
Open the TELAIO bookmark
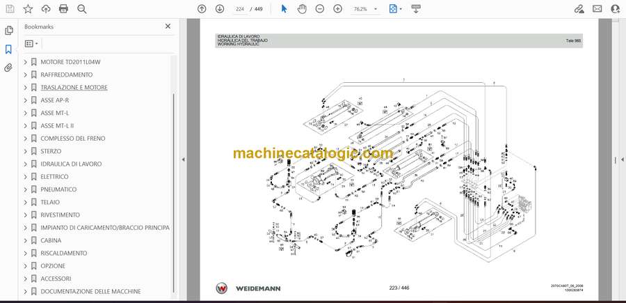(x=50, y=202)
